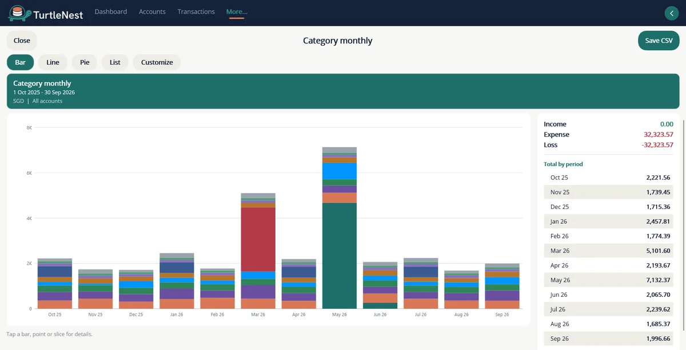Click the Dec 25 period total row
The width and height of the screenshot is (686, 350).
point(608,207)
